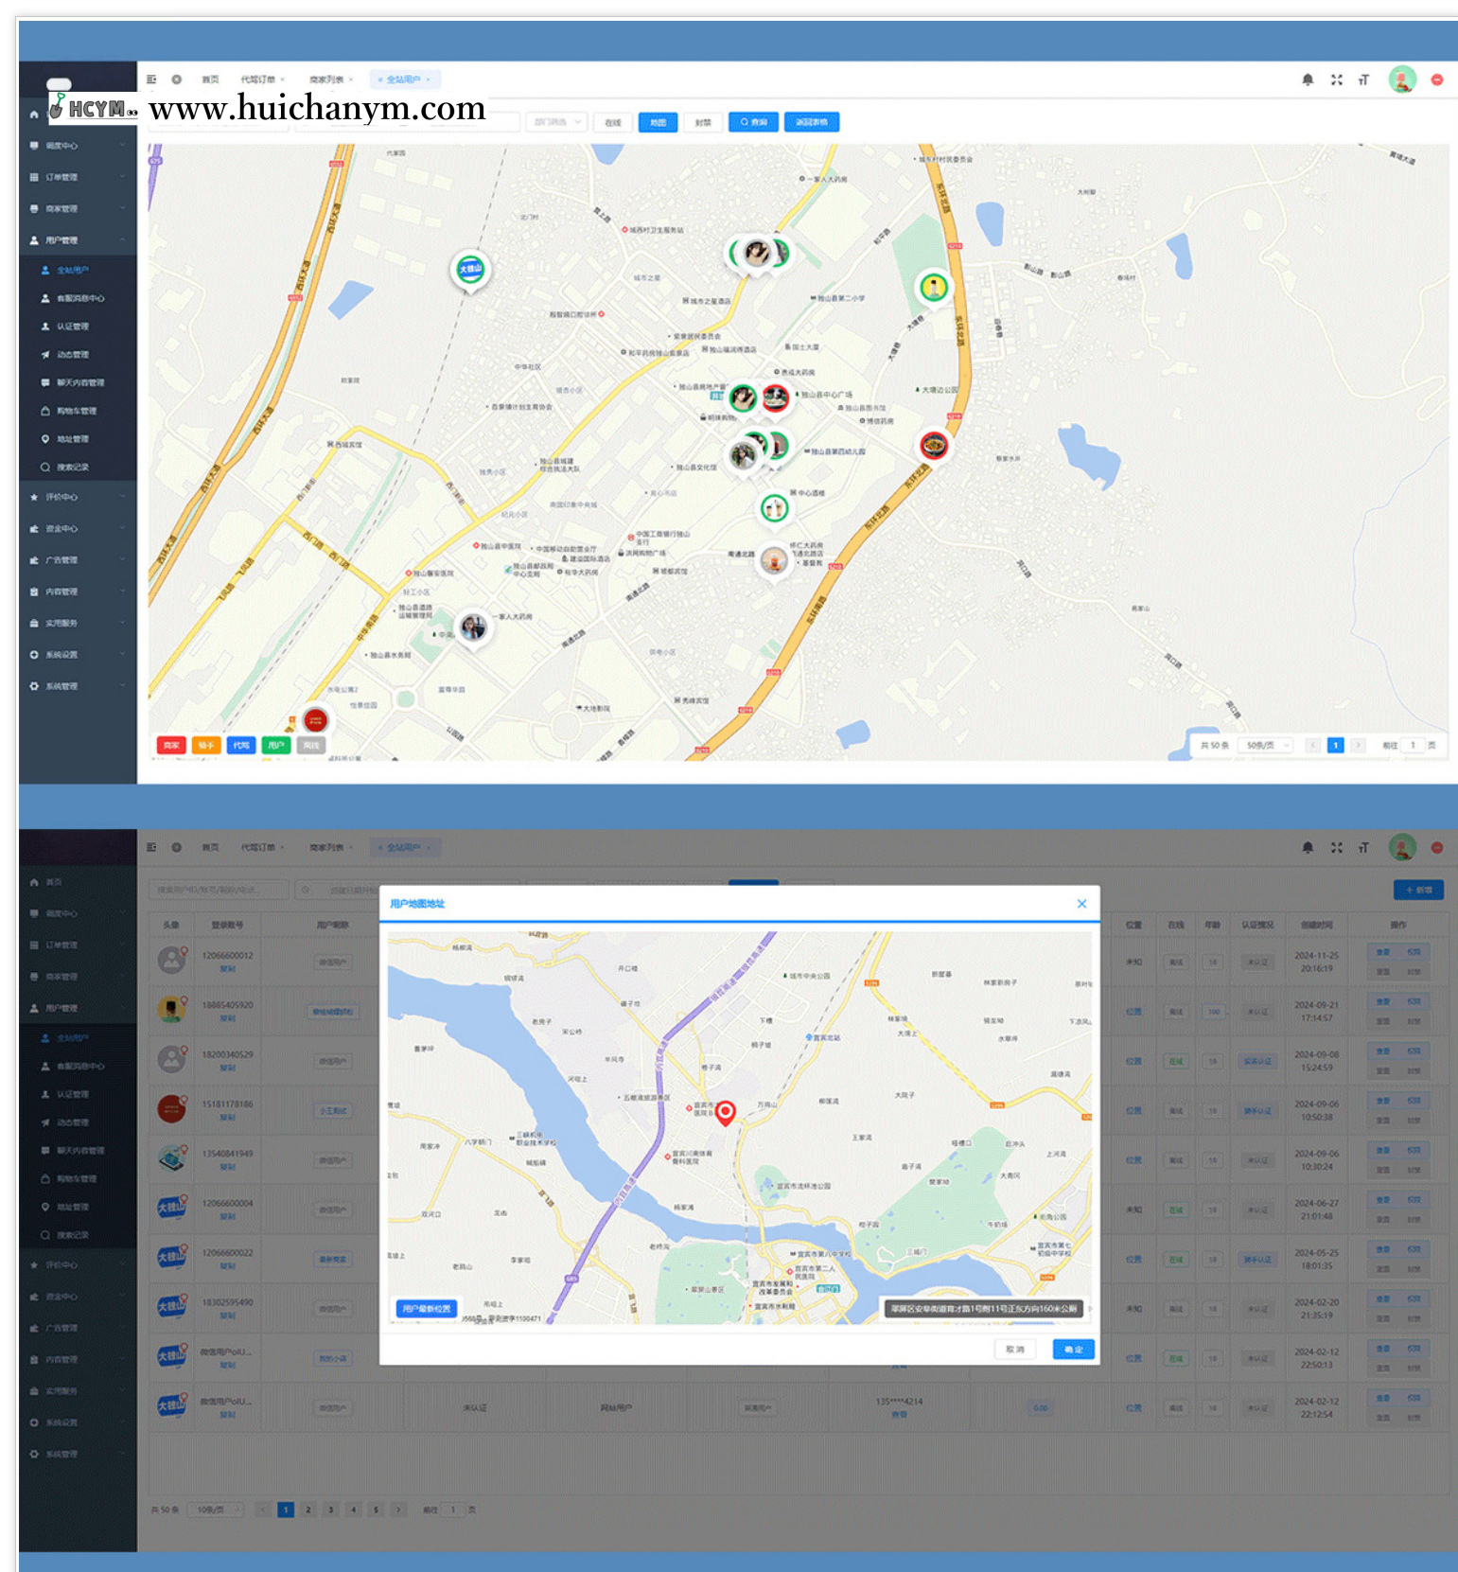The width and height of the screenshot is (1458, 1572).
Task: Toggle the gray 离线 legend filter
Action: coord(311,746)
